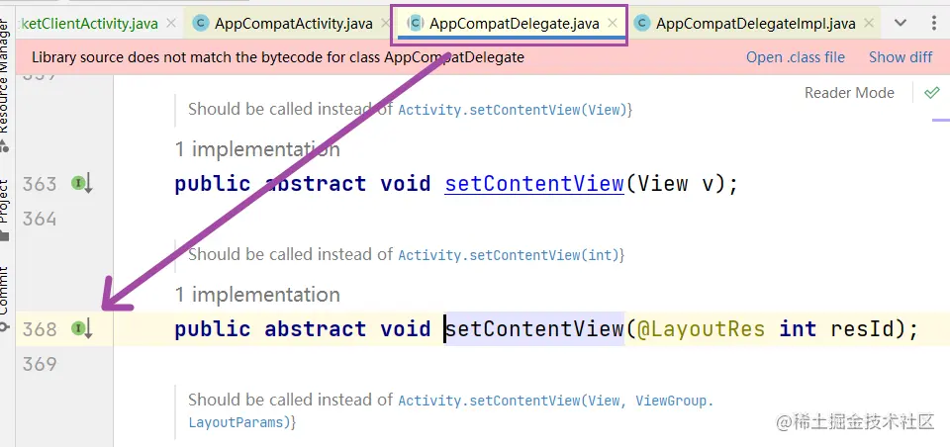Image resolution: width=950 pixels, height=447 pixels.
Task: Click implemented-method gutter icon on line 363
Action: pyautogui.click(x=82, y=183)
